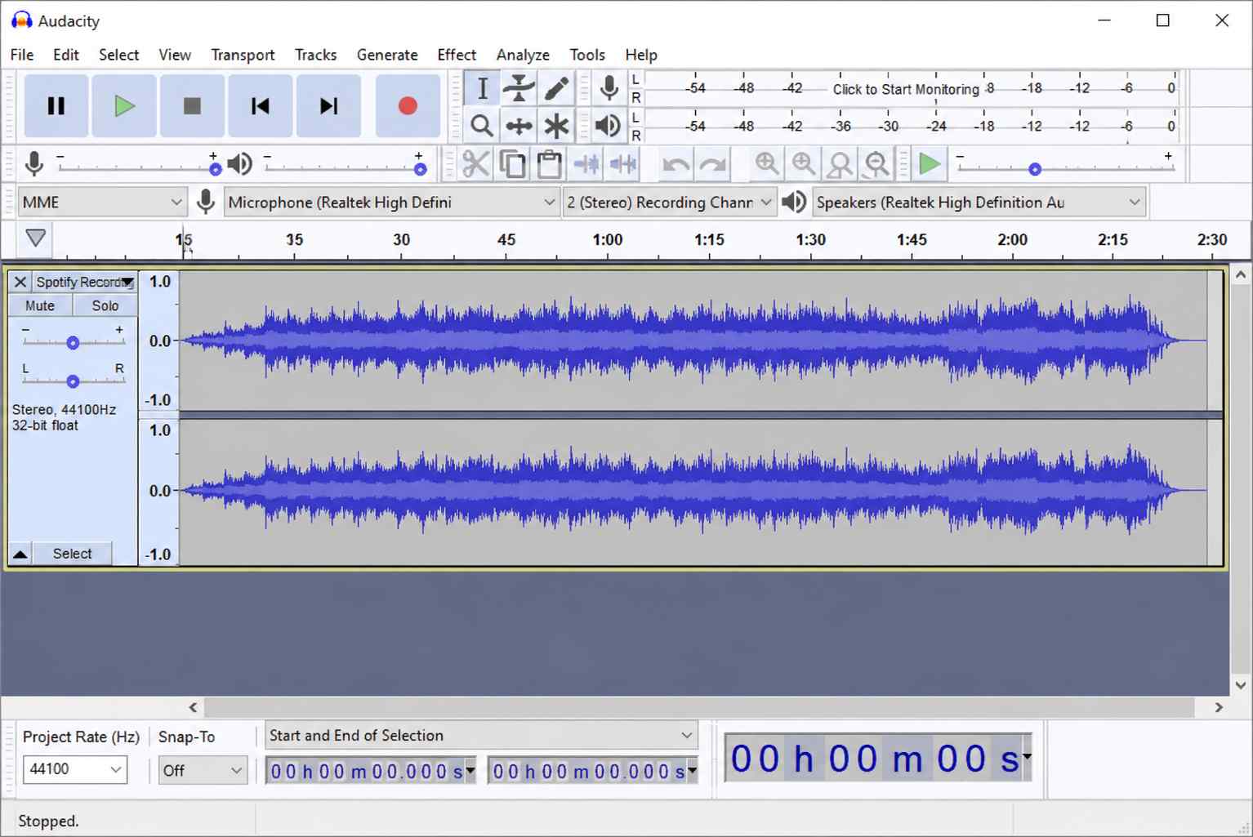Click the selection end time field
Image resolution: width=1253 pixels, height=837 pixels.
click(592, 771)
